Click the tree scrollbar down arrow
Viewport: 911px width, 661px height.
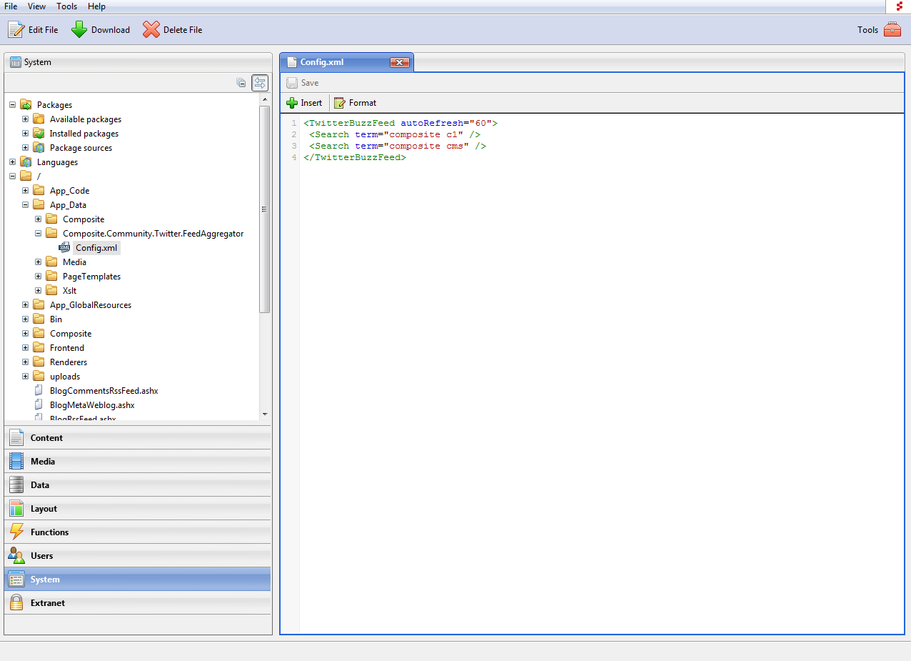265,414
